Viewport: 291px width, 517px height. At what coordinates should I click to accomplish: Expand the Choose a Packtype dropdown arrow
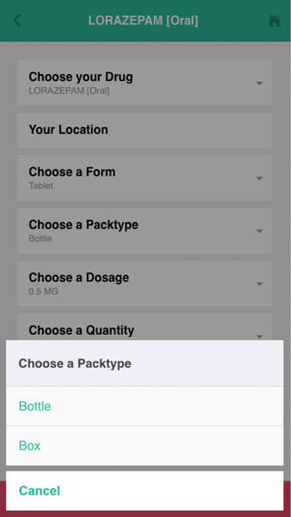(259, 231)
